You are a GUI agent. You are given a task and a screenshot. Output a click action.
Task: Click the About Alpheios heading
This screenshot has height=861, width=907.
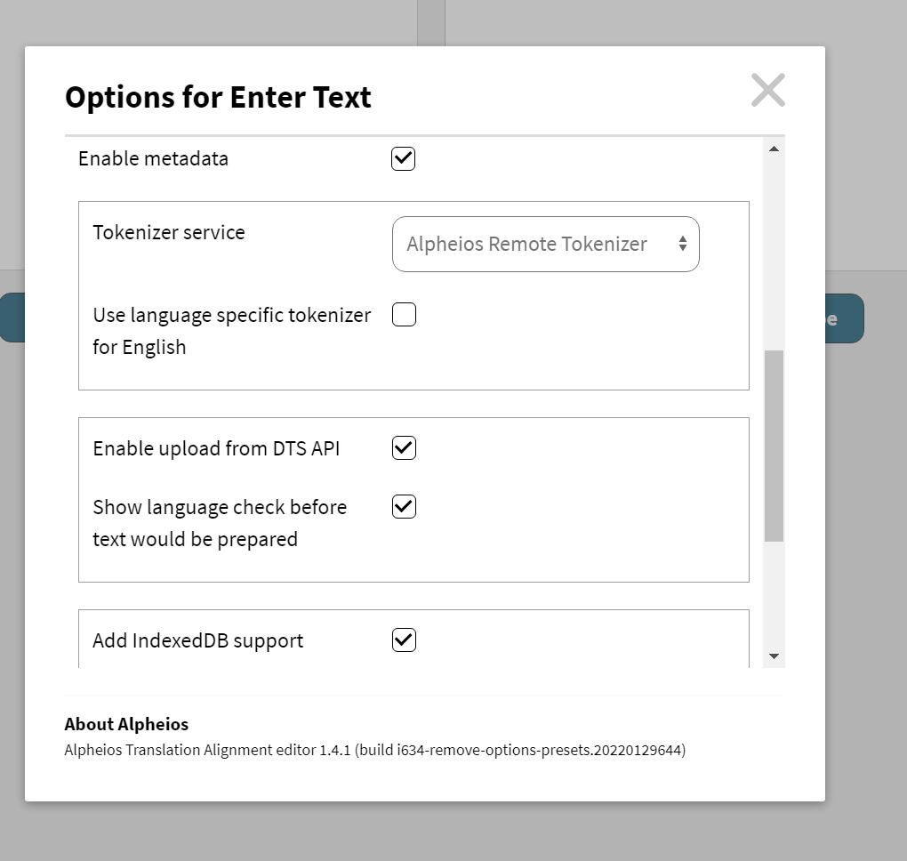(126, 724)
